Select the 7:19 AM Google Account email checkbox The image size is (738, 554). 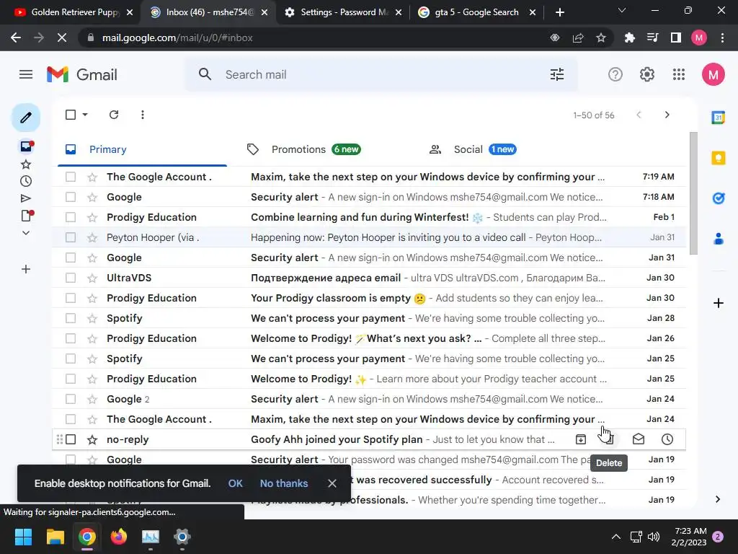tap(71, 177)
